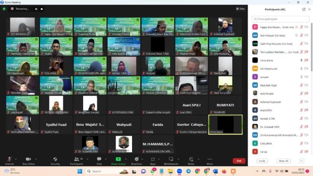The width and height of the screenshot is (313, 176).
Task: Toggle video icon for Yeni Lailatul Wahidah
Action: coord(306,52)
